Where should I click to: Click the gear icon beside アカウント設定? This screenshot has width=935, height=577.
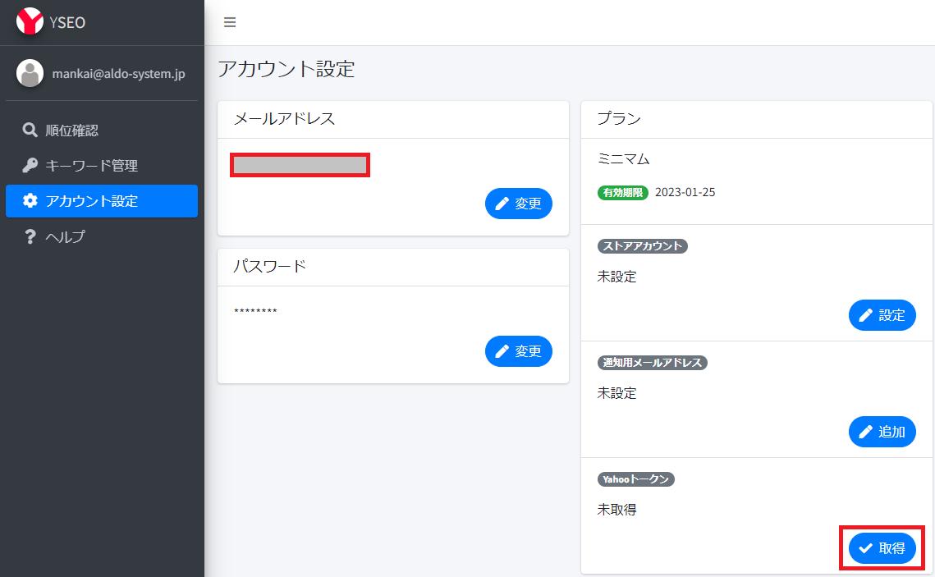(30, 201)
